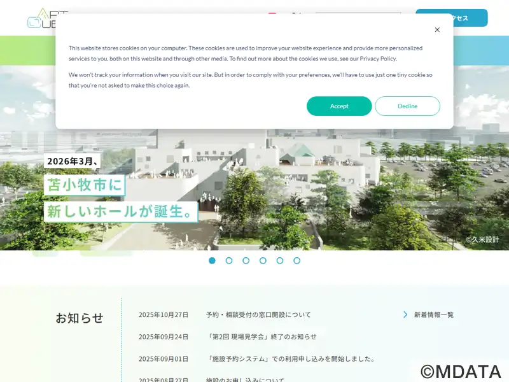The image size is (509, 382).
Task: Click the date 2025年10月27日
Action: tap(164, 315)
